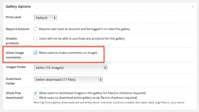Click the Price Level stepper arrows
This screenshot has height=112, width=199.
(x=54, y=18)
